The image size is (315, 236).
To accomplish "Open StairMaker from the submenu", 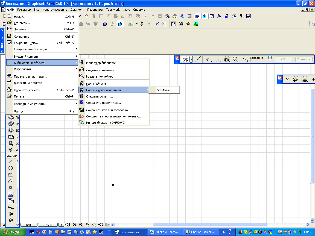I will [164, 90].
